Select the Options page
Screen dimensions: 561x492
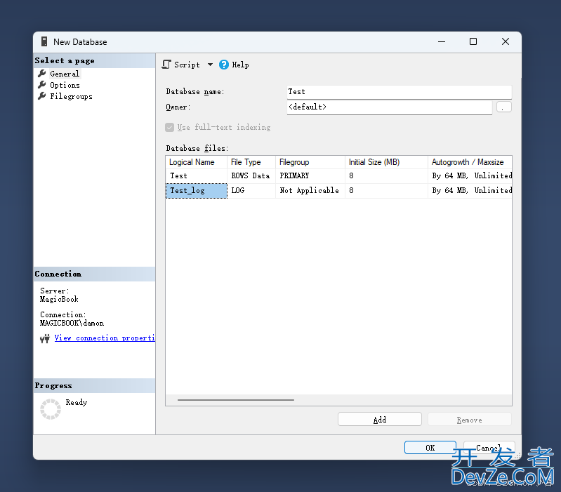65,85
